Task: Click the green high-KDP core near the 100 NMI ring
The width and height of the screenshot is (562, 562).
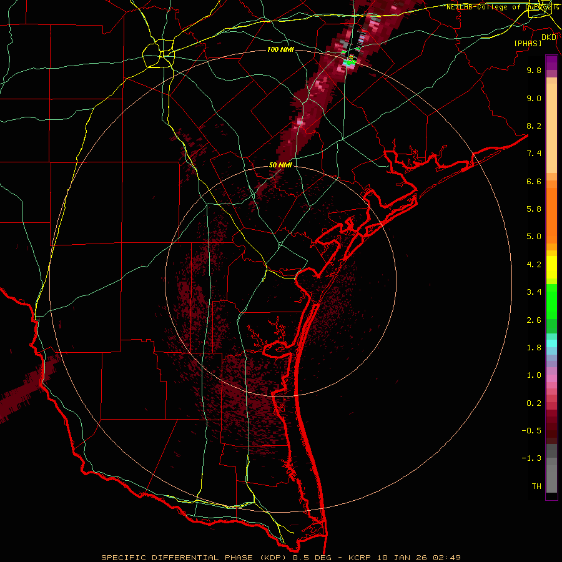Action: [x=350, y=62]
